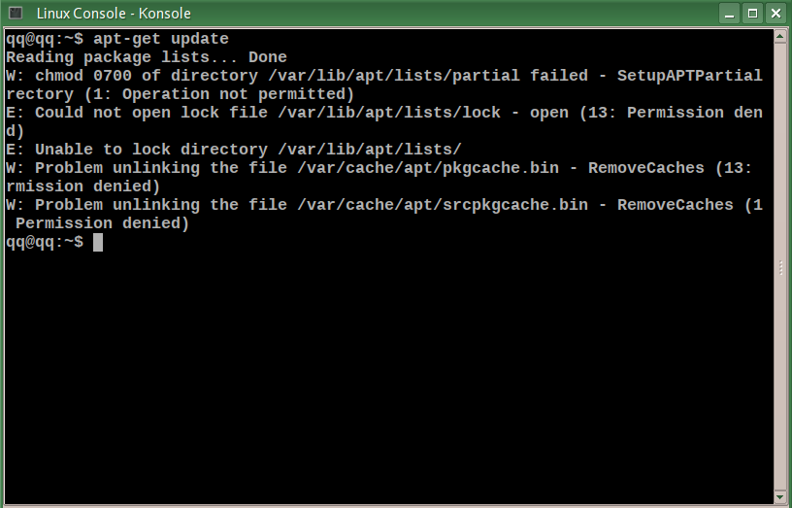The width and height of the screenshot is (792, 508).
Task: Click the scrollbar down arrow
Action: point(781,496)
